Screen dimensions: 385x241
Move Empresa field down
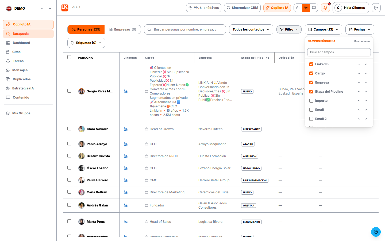click(366, 82)
